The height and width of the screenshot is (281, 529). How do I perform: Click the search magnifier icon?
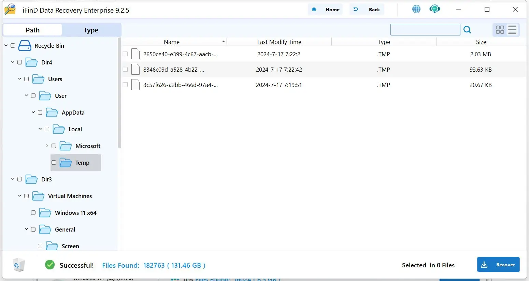point(467,30)
